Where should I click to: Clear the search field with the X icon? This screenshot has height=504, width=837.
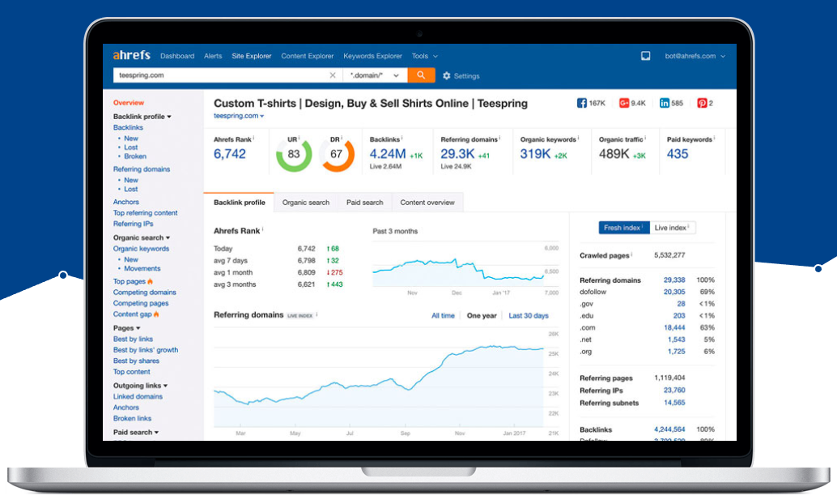[332, 74]
